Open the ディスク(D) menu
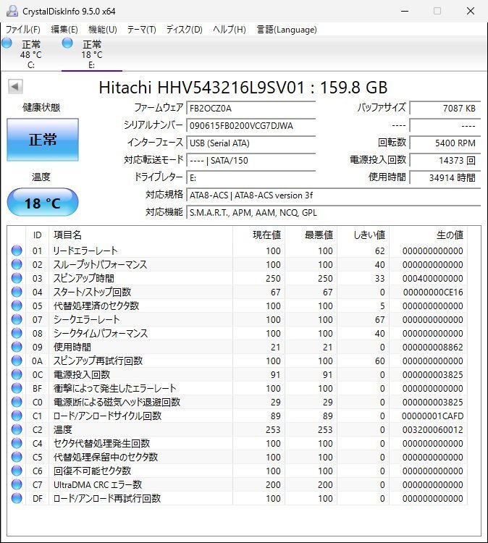This screenshot has width=488, height=543. [184, 30]
